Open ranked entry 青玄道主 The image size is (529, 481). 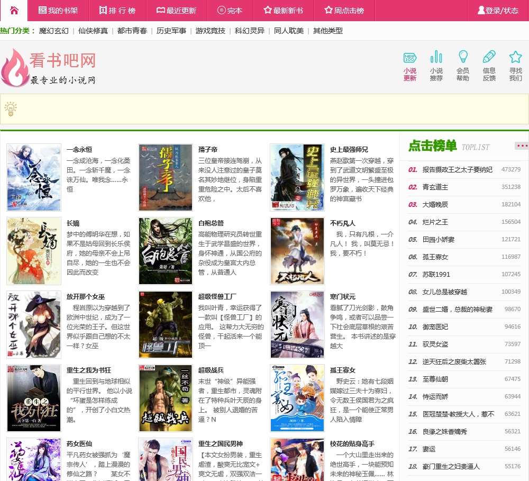pyautogui.click(x=435, y=187)
